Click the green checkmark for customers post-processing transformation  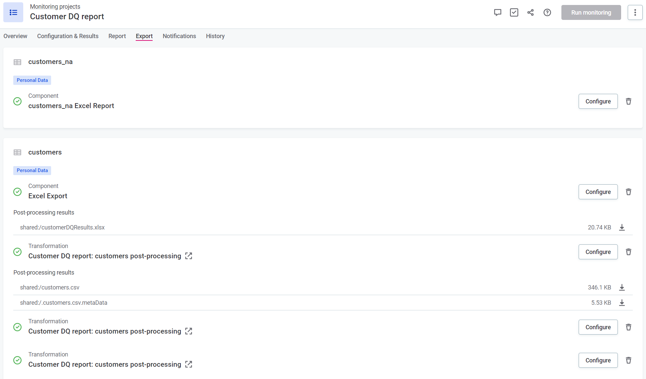point(18,251)
